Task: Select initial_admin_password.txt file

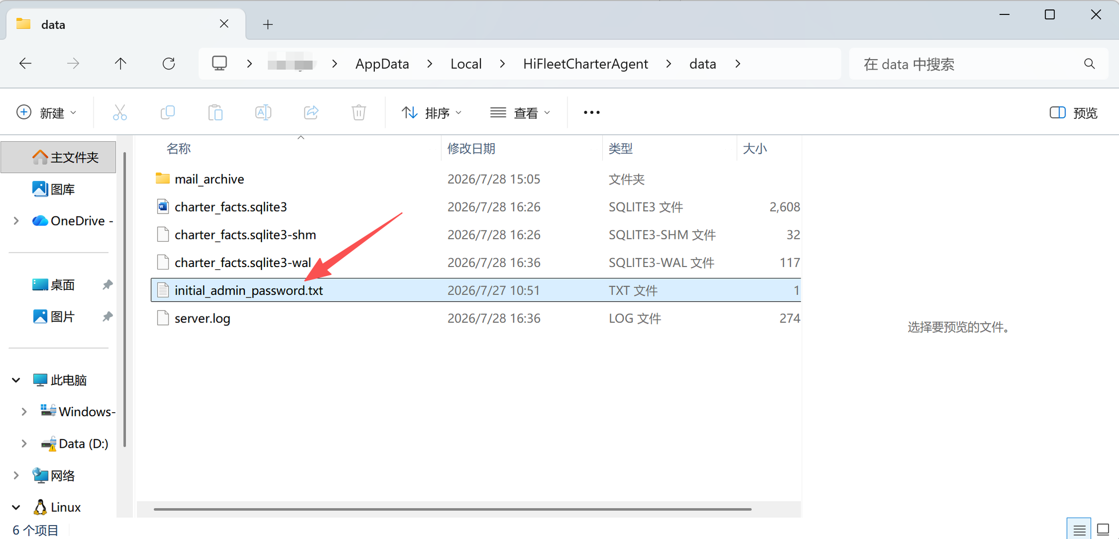Action: (475, 290)
